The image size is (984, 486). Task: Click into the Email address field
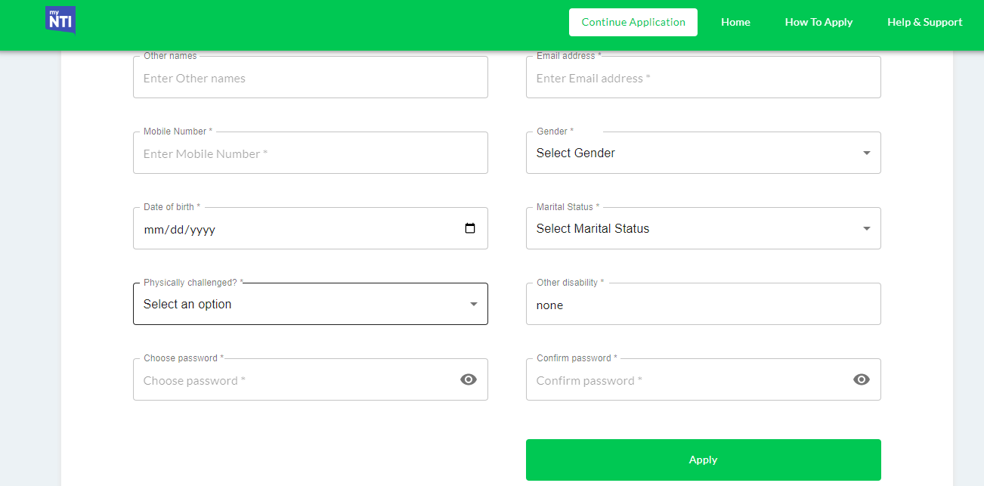703,78
